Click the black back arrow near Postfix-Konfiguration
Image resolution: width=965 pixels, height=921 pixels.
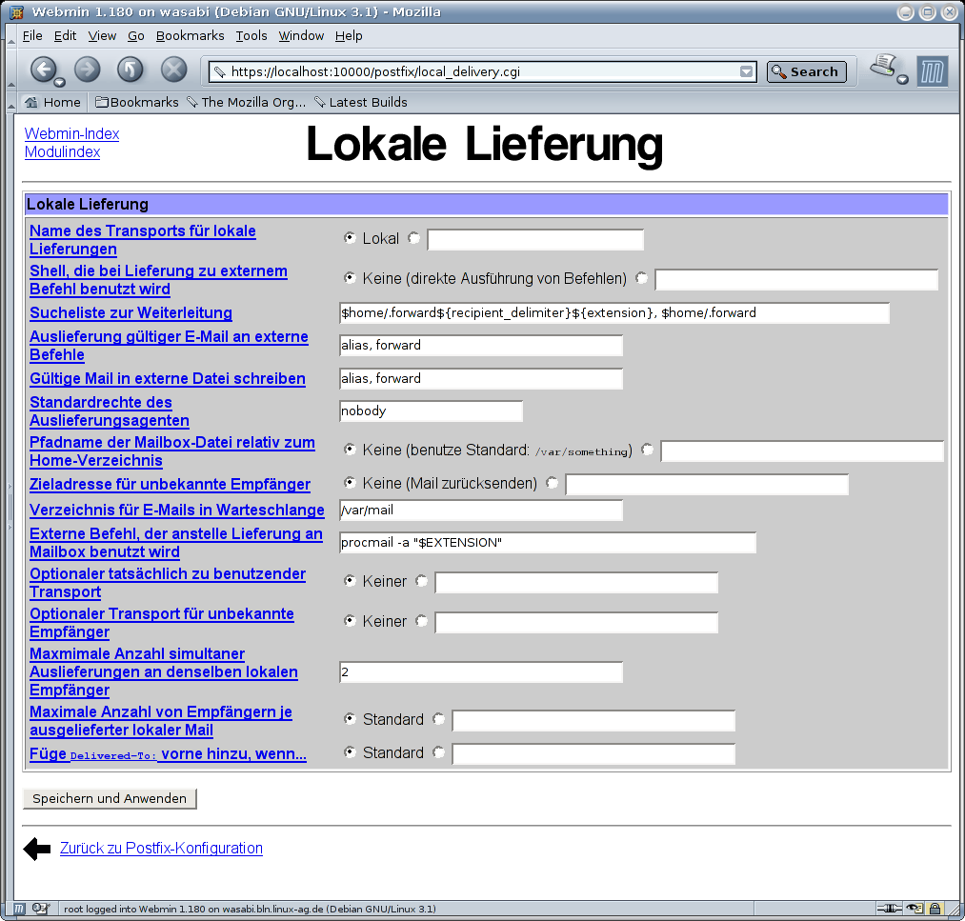(37, 849)
